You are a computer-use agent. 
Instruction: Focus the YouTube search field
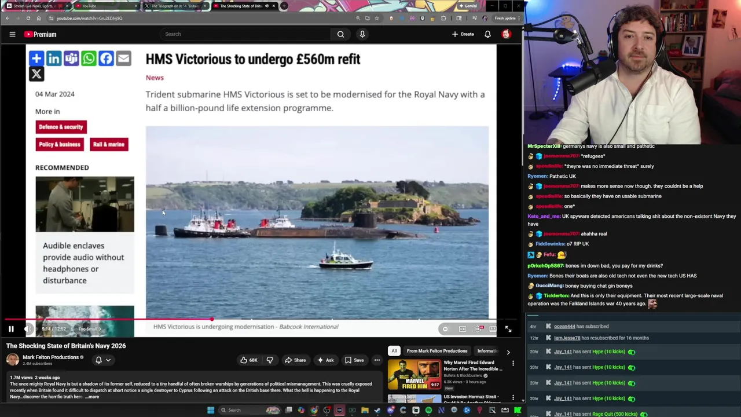(x=245, y=34)
